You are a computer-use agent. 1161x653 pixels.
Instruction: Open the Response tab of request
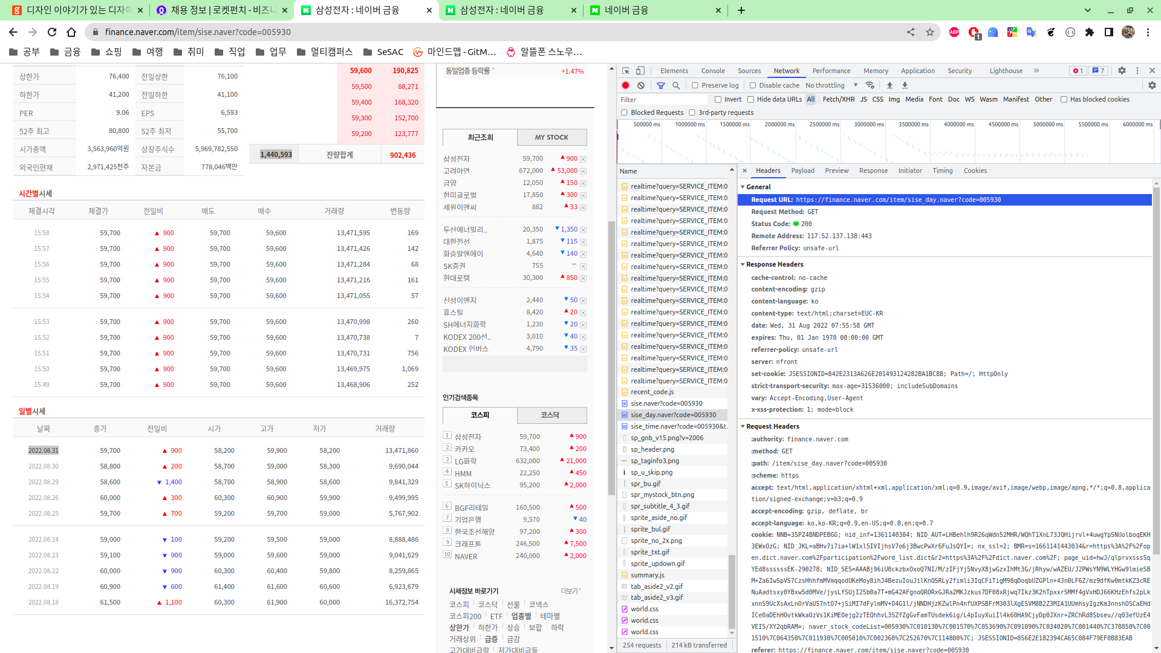[x=873, y=171]
